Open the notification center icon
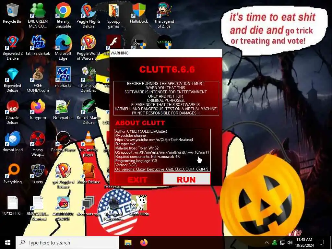The height and width of the screenshot is (249, 332). click(321, 243)
